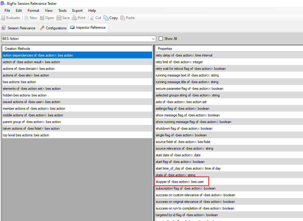Click the Session Relevance tab icon
303x221 pixels.
4,28
